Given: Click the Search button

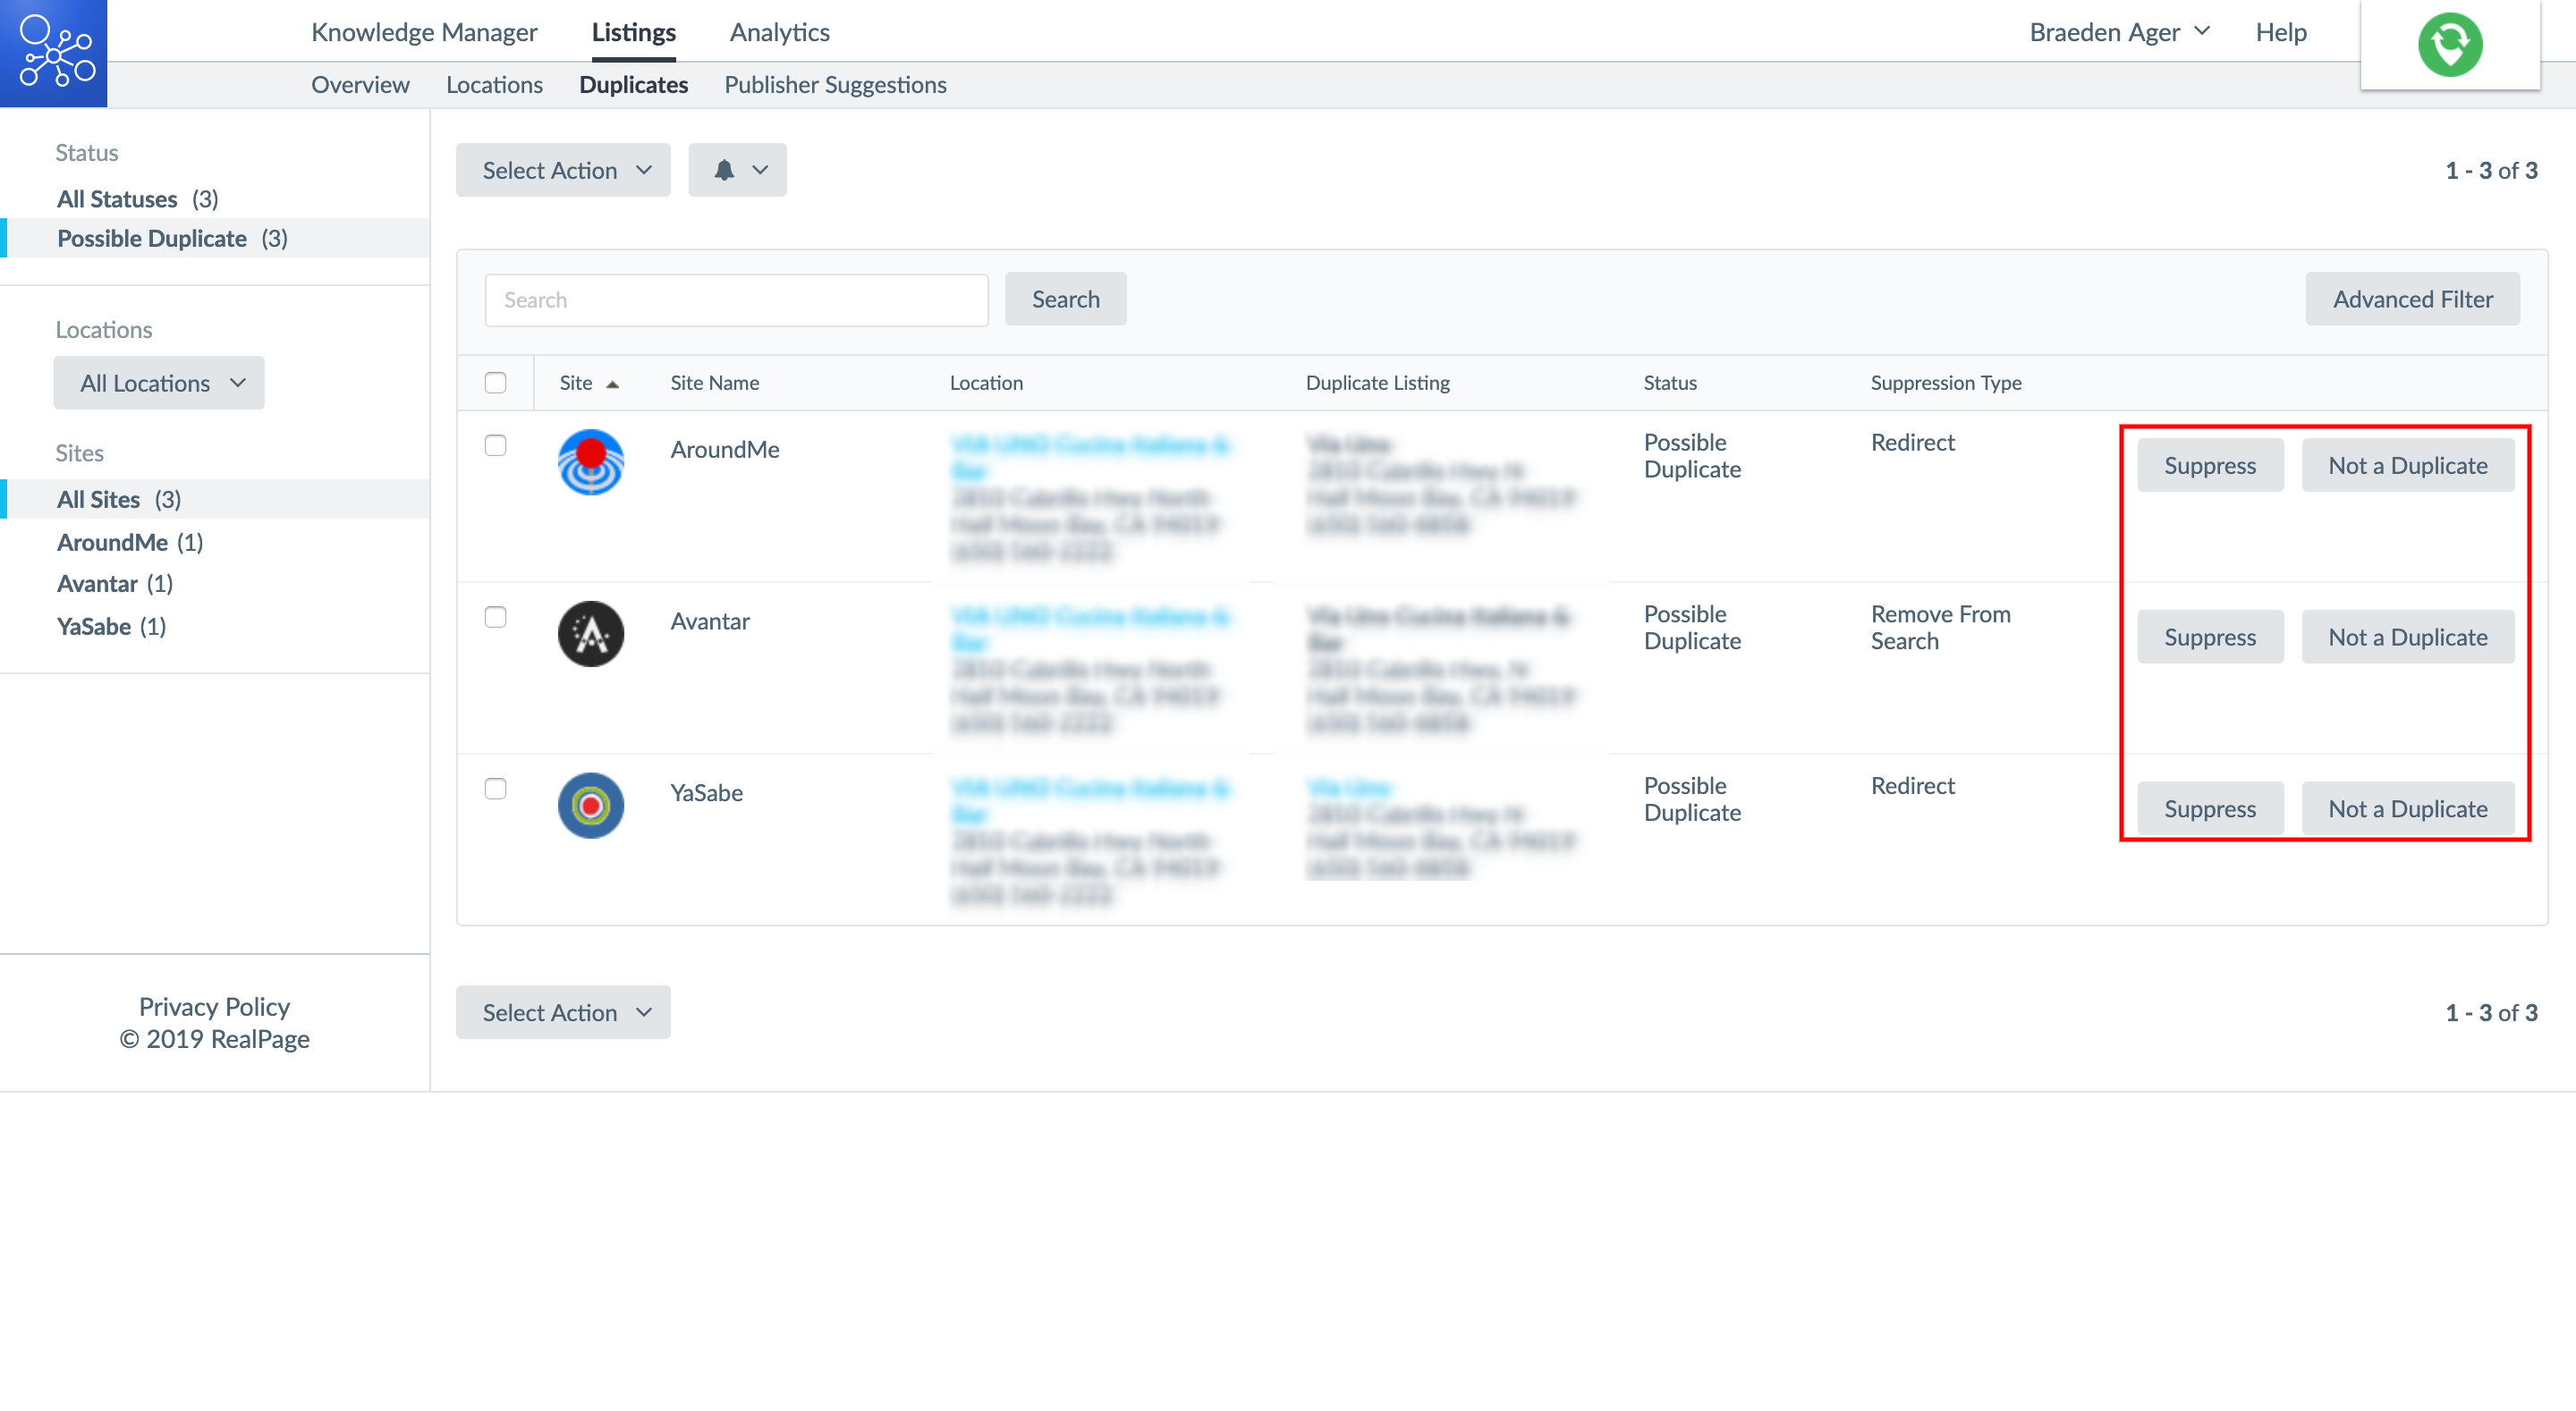Looking at the screenshot, I should [1065, 299].
